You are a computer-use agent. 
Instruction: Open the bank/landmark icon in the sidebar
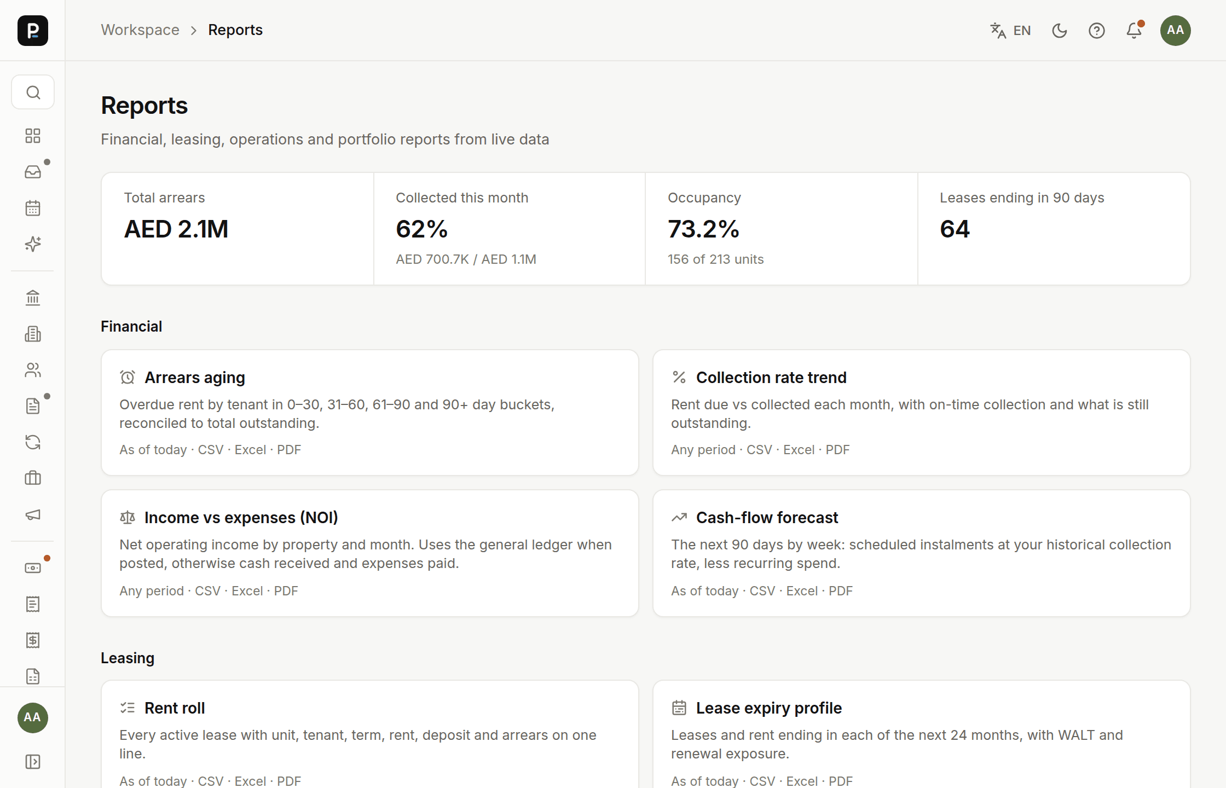pyautogui.click(x=33, y=298)
